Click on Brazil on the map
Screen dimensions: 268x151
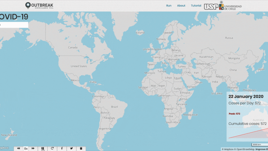tap(114, 107)
